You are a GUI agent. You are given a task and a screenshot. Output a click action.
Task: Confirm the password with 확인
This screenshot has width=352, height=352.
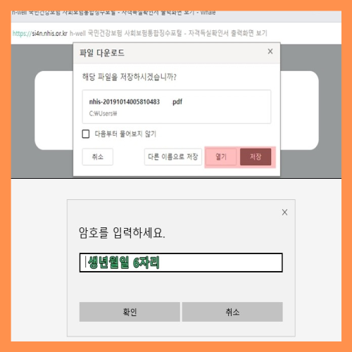click(130, 312)
